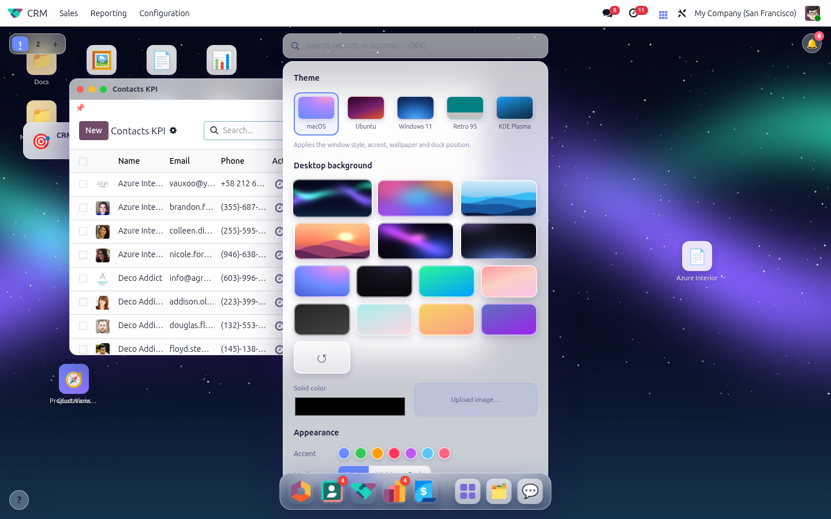This screenshot has width=831, height=519.
Task: Add a new workspace with the plus button
Action: (55, 44)
